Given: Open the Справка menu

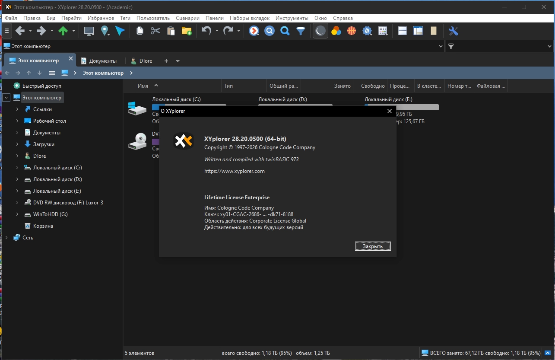Looking at the screenshot, I should 343,18.
